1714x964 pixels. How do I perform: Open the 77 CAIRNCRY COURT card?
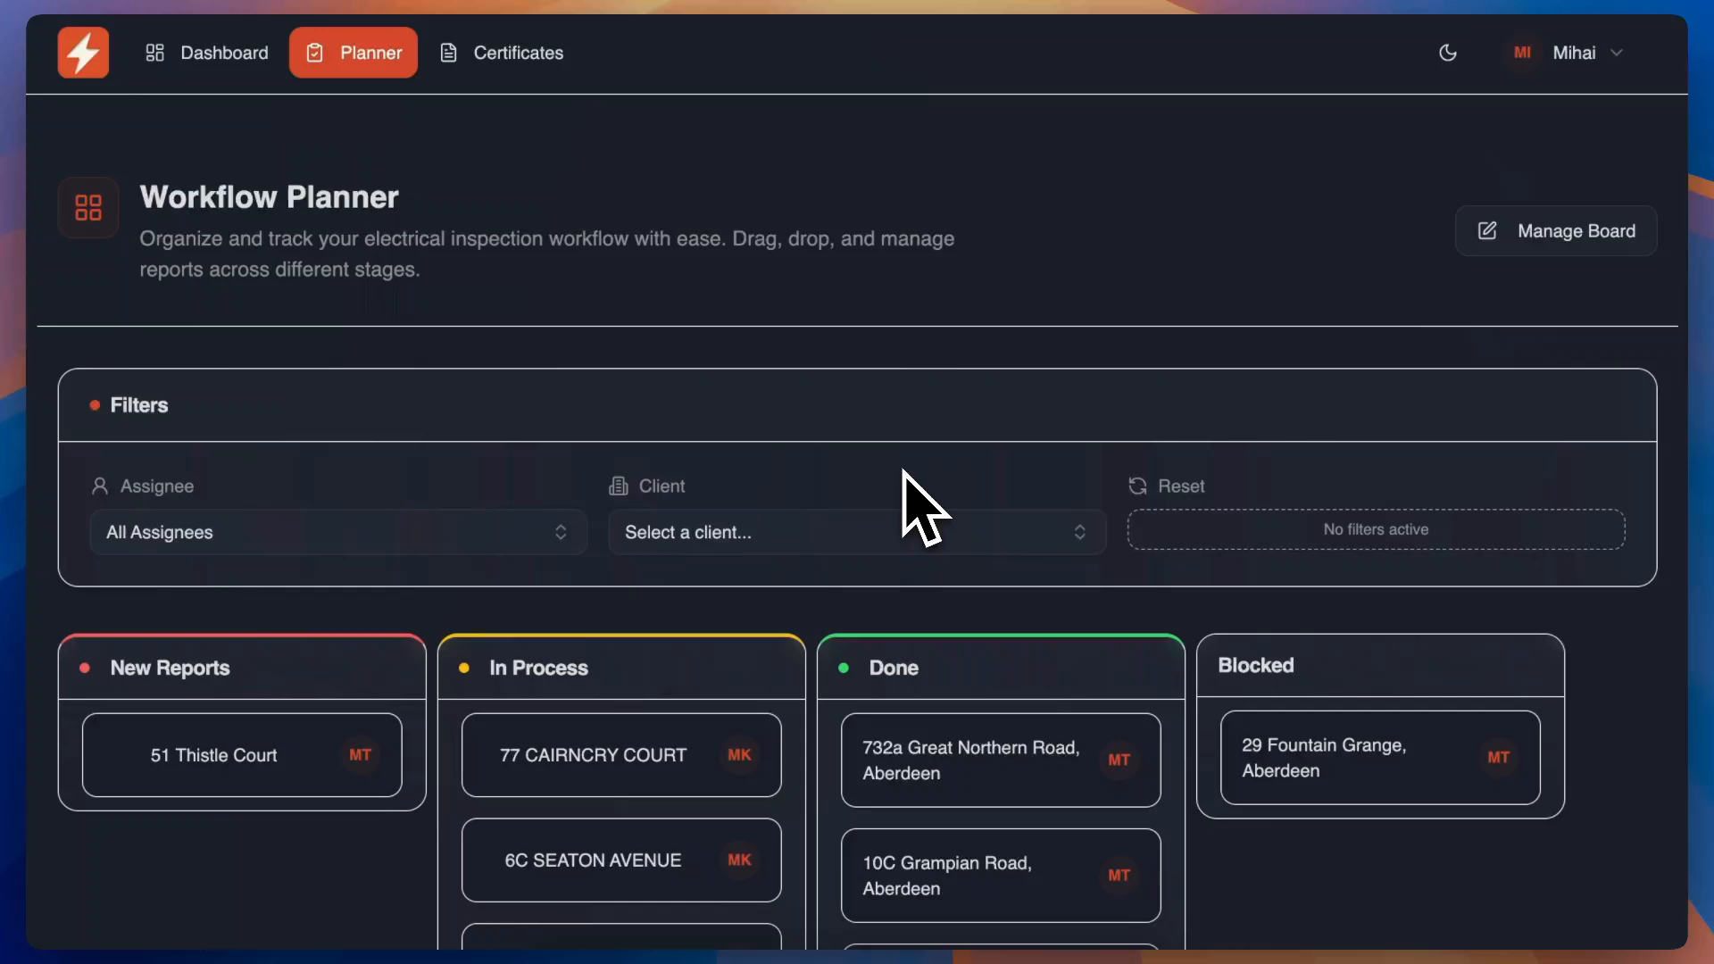click(x=621, y=755)
